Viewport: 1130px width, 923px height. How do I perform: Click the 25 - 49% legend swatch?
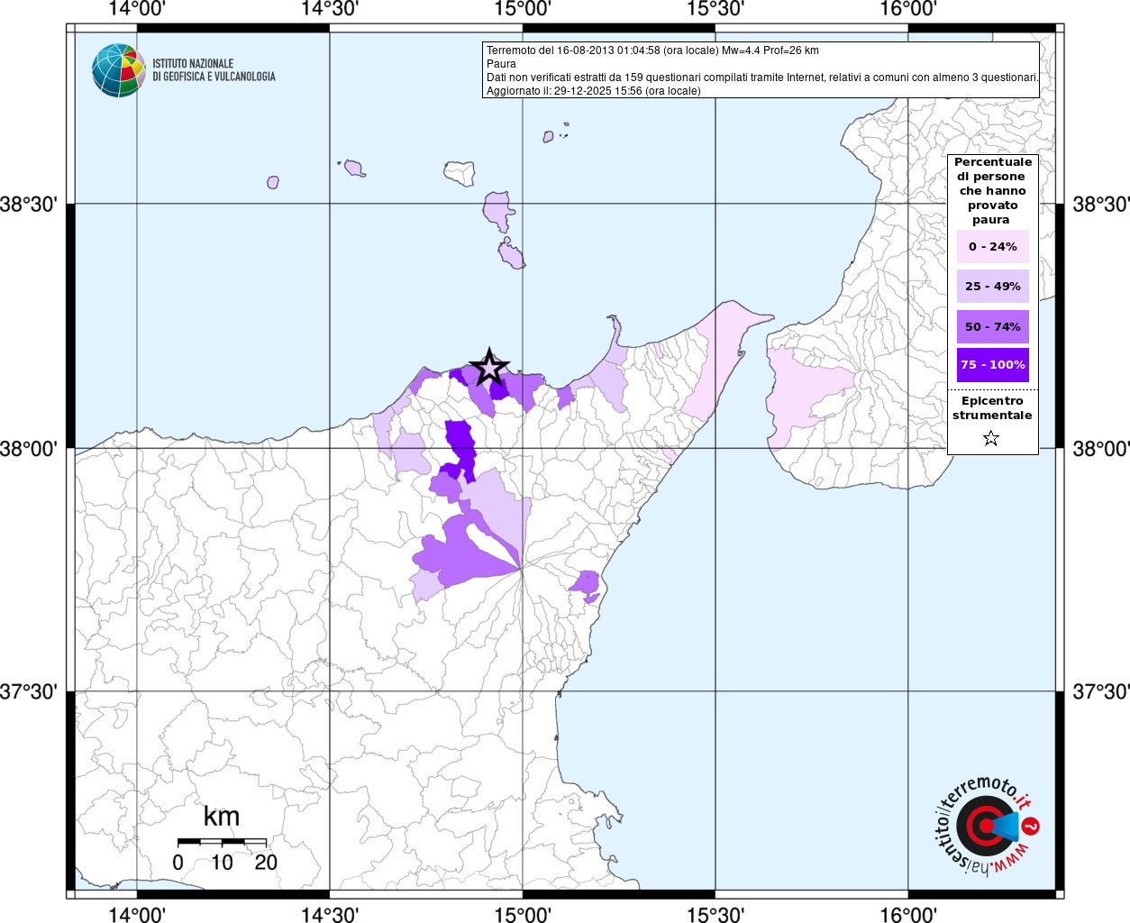[x=992, y=287]
